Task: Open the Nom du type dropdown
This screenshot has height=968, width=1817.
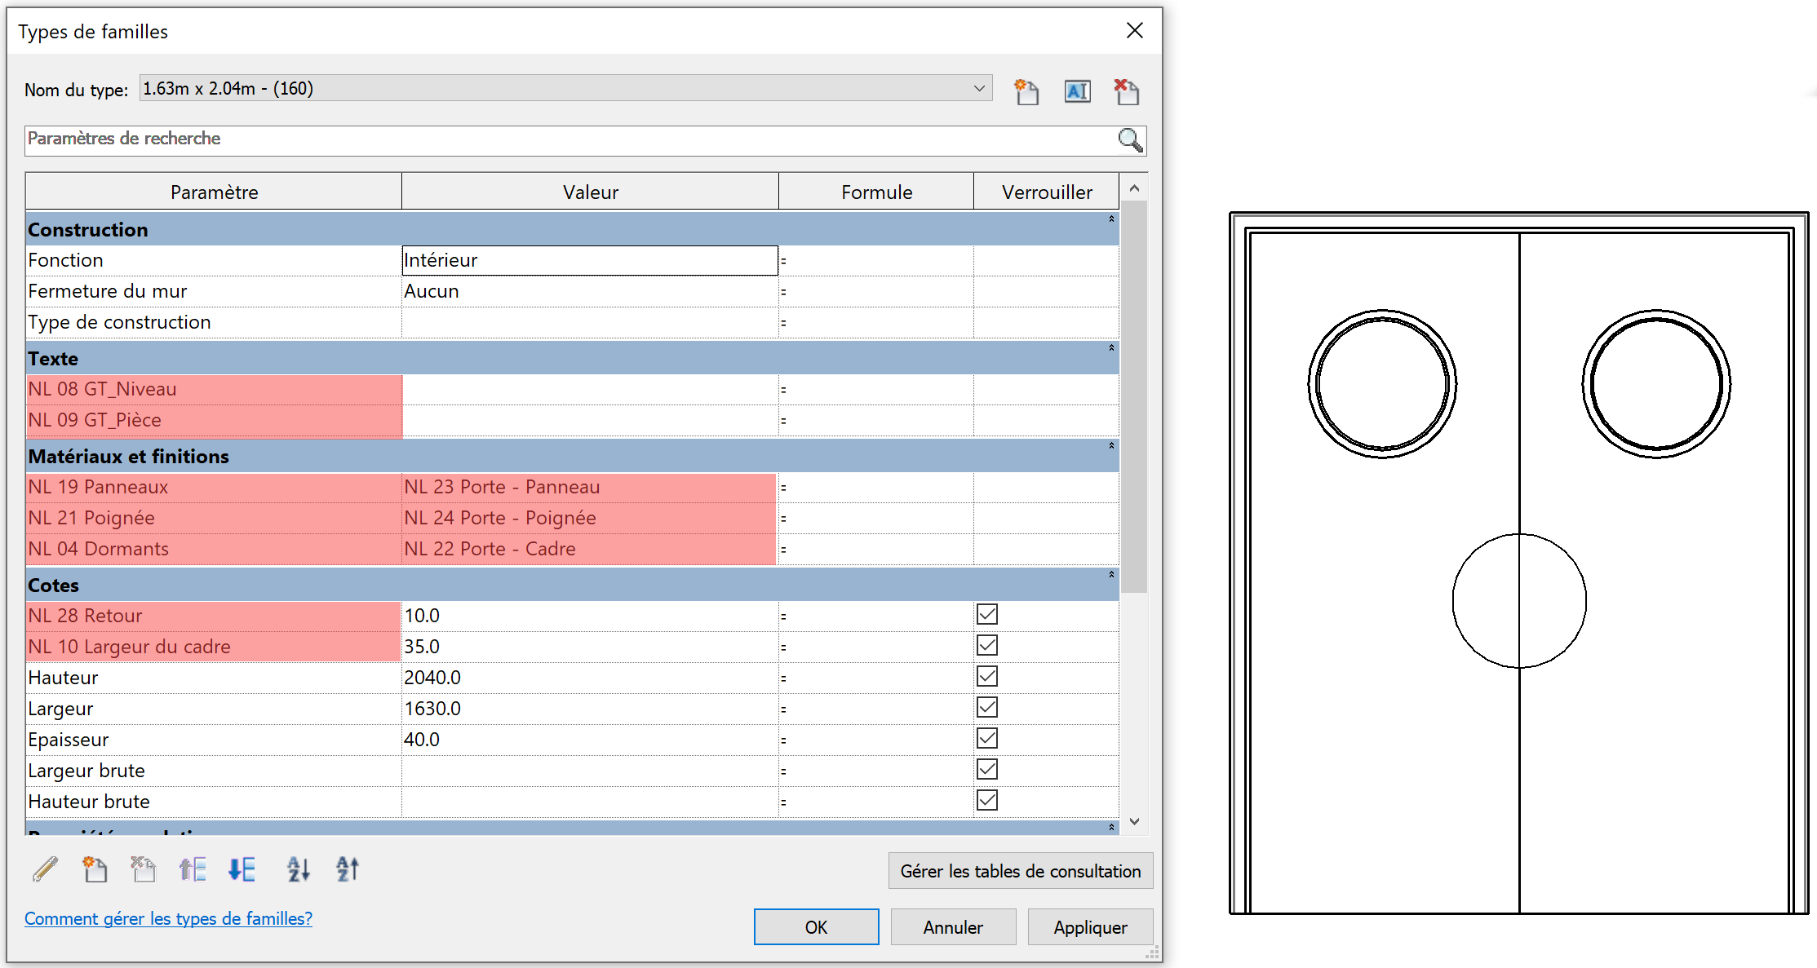Action: [979, 88]
